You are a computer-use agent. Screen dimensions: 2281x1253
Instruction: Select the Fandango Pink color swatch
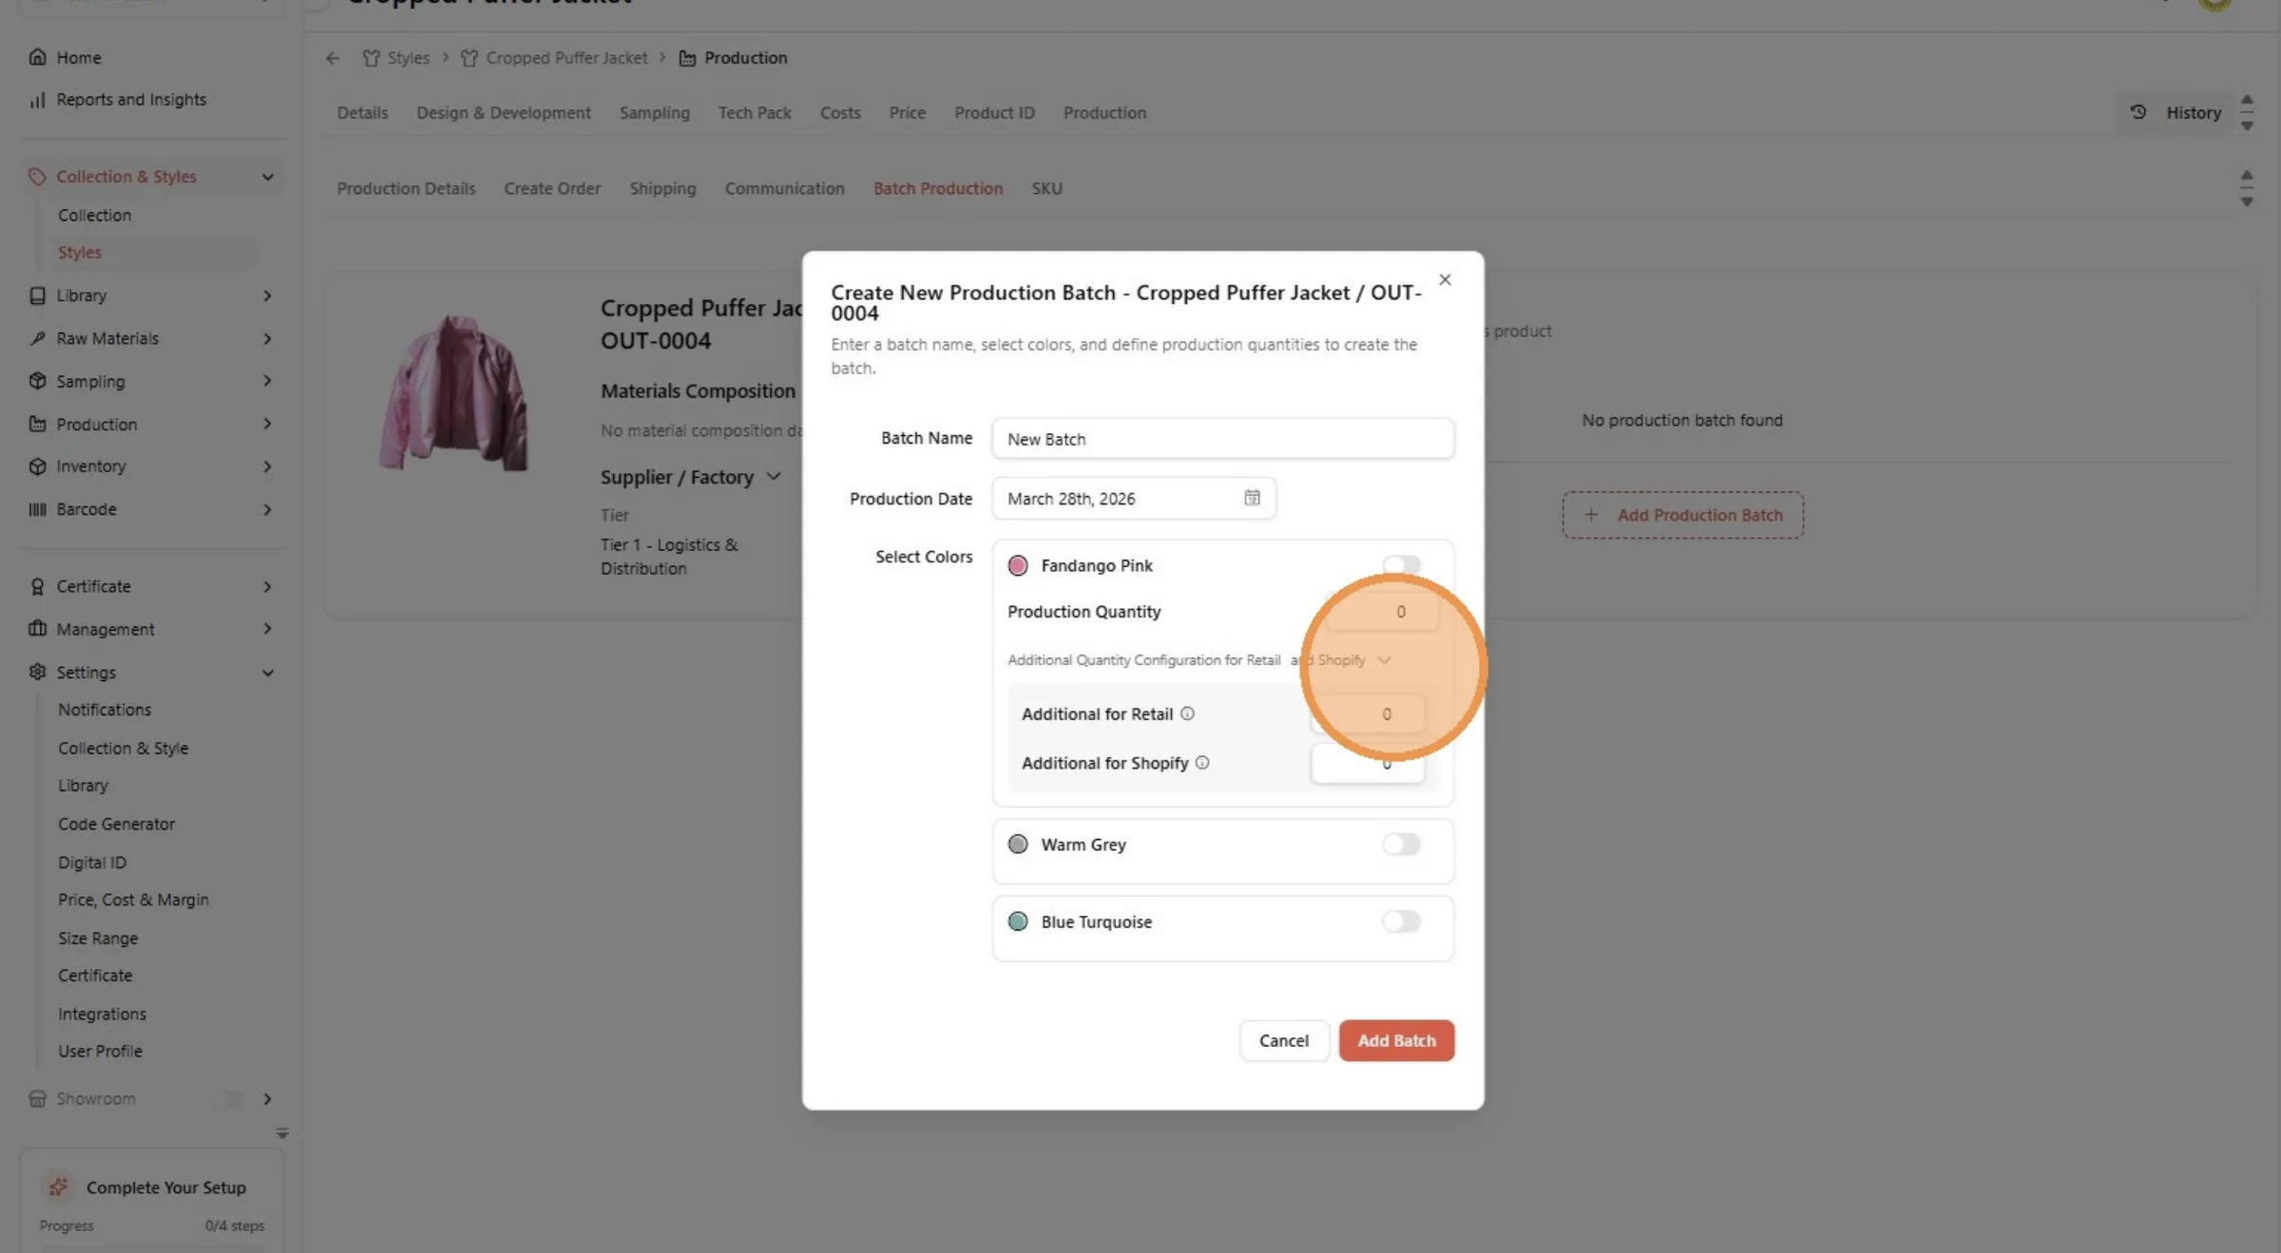(x=1018, y=565)
